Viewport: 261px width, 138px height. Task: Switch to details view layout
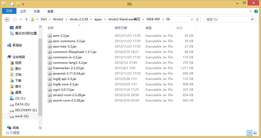click(249, 133)
